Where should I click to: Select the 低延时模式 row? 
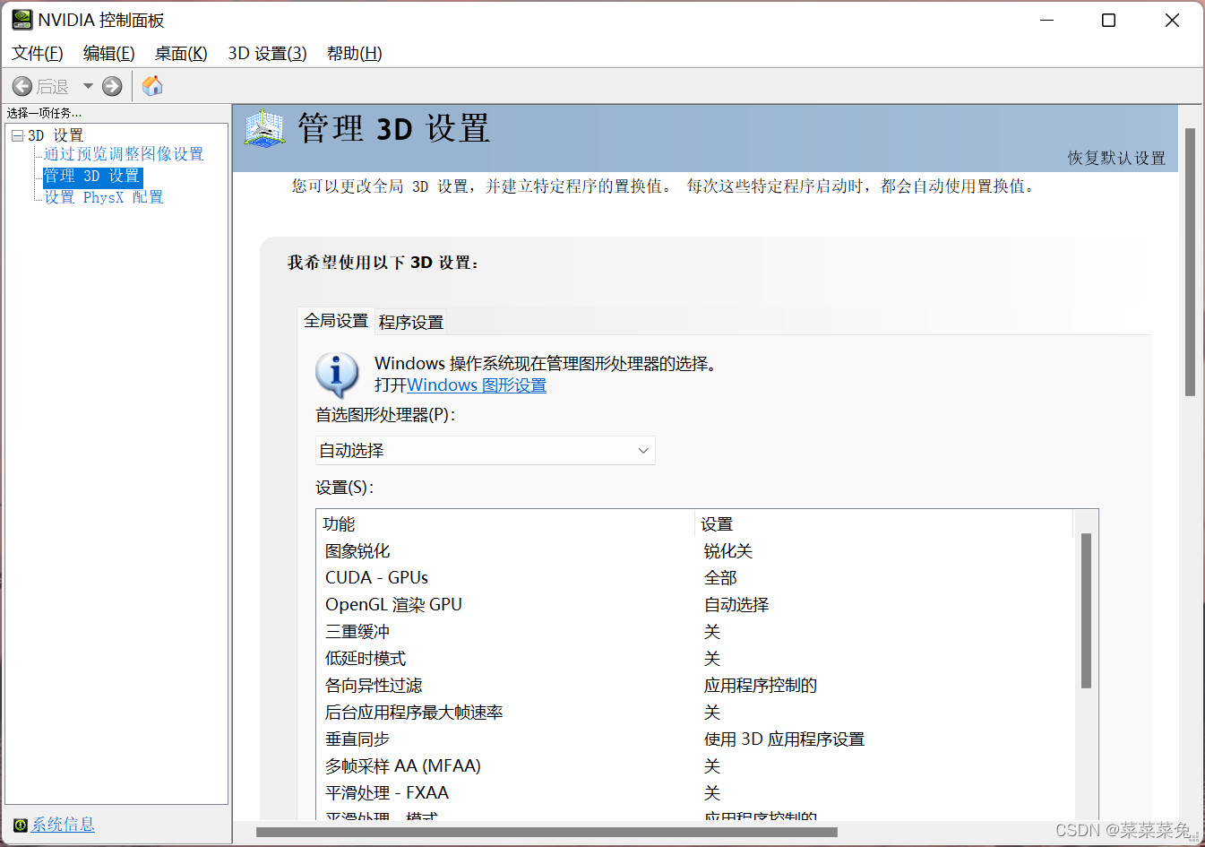click(x=695, y=659)
